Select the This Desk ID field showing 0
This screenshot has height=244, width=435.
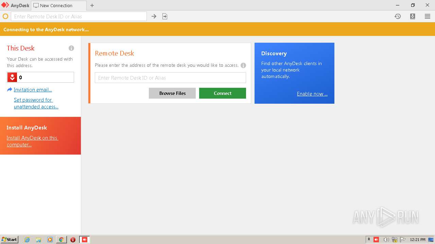click(x=40, y=77)
